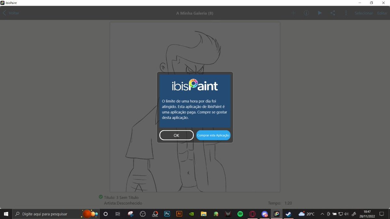Open the Windows Start menu
Image resolution: width=390 pixels, height=219 pixels.
click(6, 214)
